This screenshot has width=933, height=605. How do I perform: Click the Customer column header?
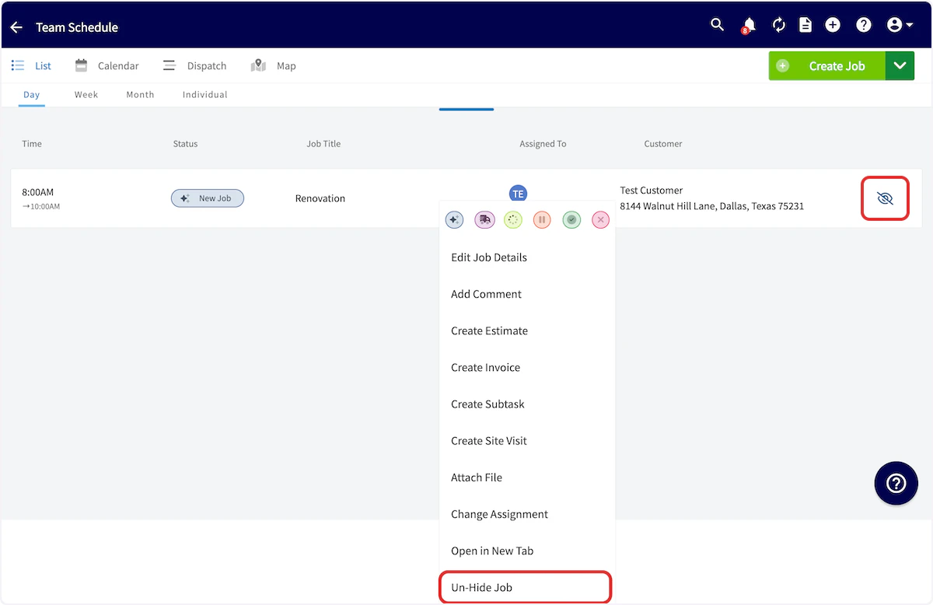tap(663, 144)
